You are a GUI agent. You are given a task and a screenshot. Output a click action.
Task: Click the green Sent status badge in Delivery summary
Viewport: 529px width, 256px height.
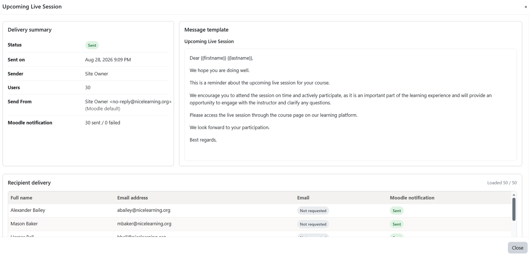(92, 45)
